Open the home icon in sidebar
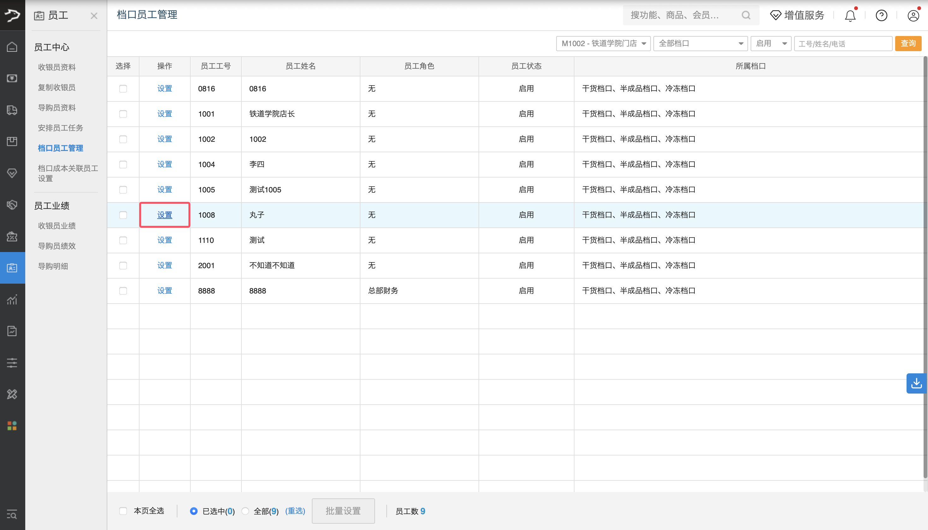The height and width of the screenshot is (530, 928). [x=12, y=47]
